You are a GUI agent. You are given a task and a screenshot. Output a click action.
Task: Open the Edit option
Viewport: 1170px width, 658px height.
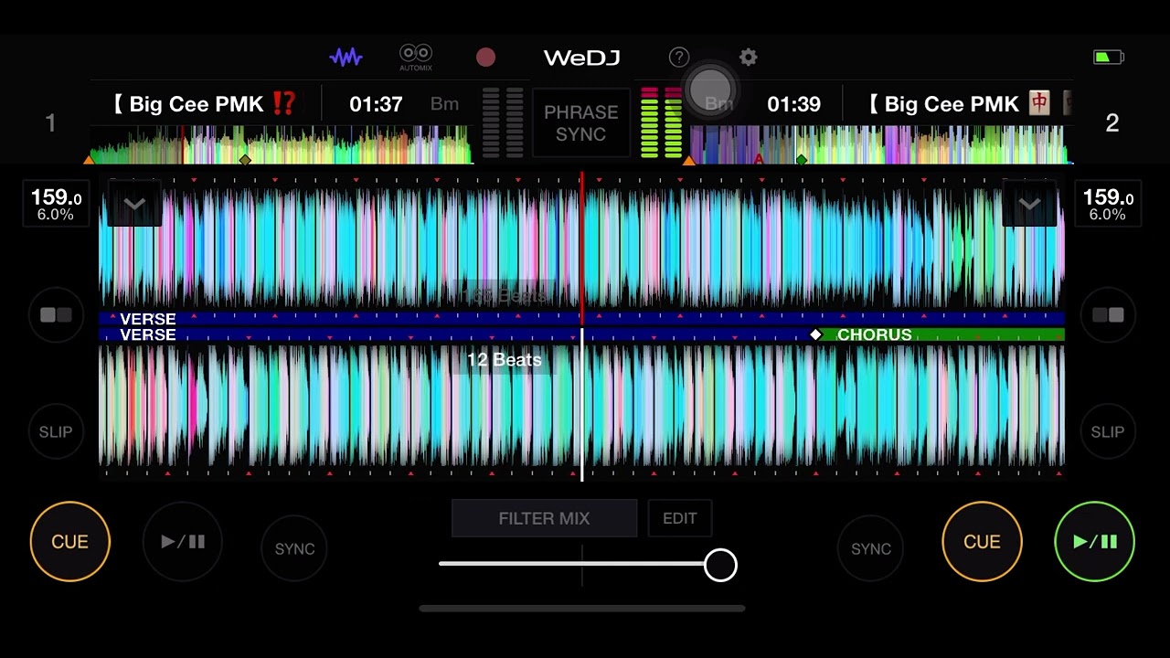coord(680,518)
